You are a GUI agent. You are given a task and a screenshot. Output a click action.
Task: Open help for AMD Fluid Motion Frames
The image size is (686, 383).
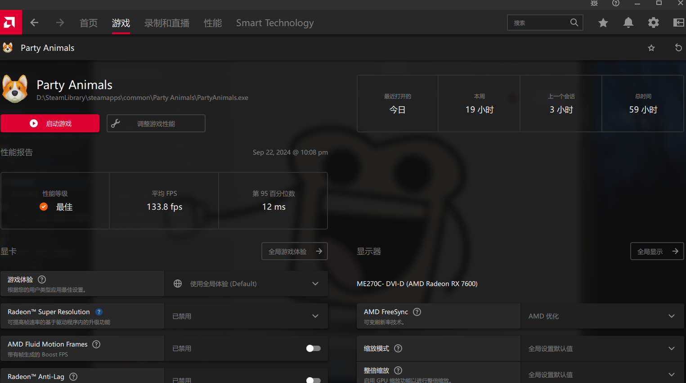tap(96, 344)
